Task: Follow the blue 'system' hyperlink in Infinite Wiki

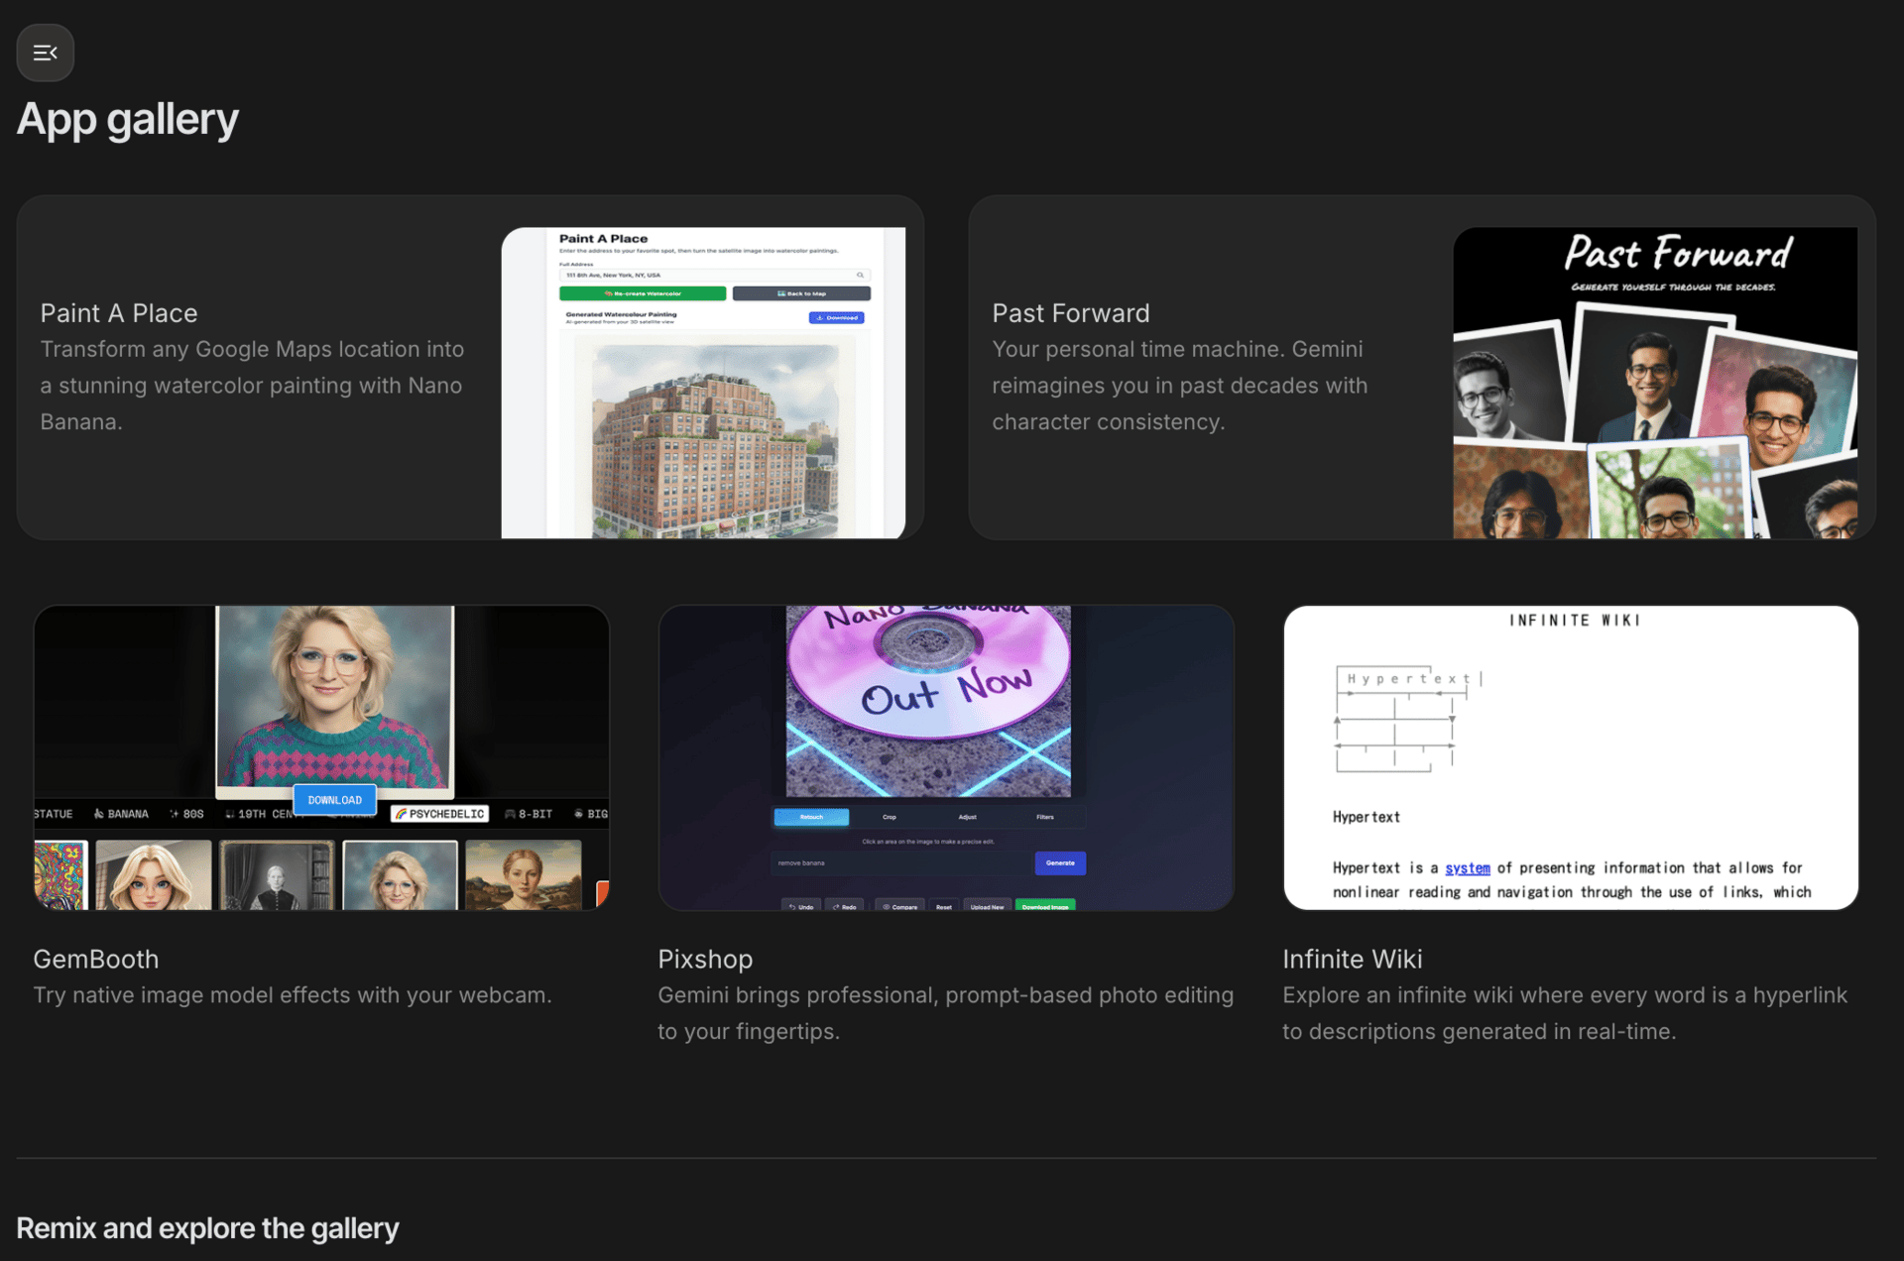Action: tap(1467, 867)
